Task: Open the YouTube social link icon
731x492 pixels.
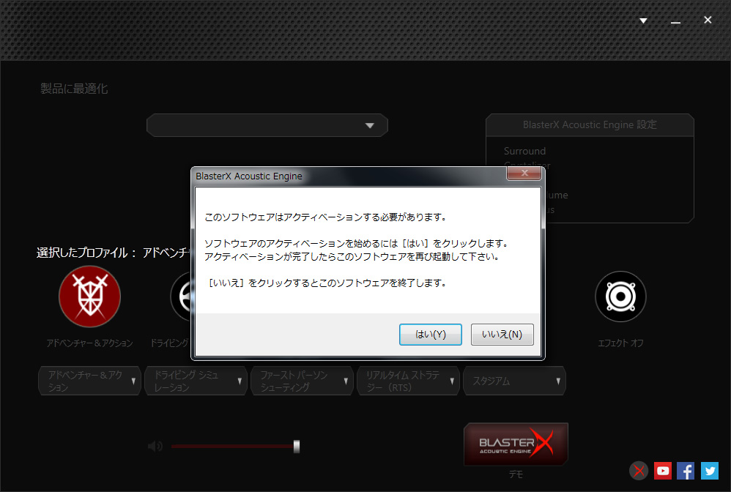Action: point(662,471)
